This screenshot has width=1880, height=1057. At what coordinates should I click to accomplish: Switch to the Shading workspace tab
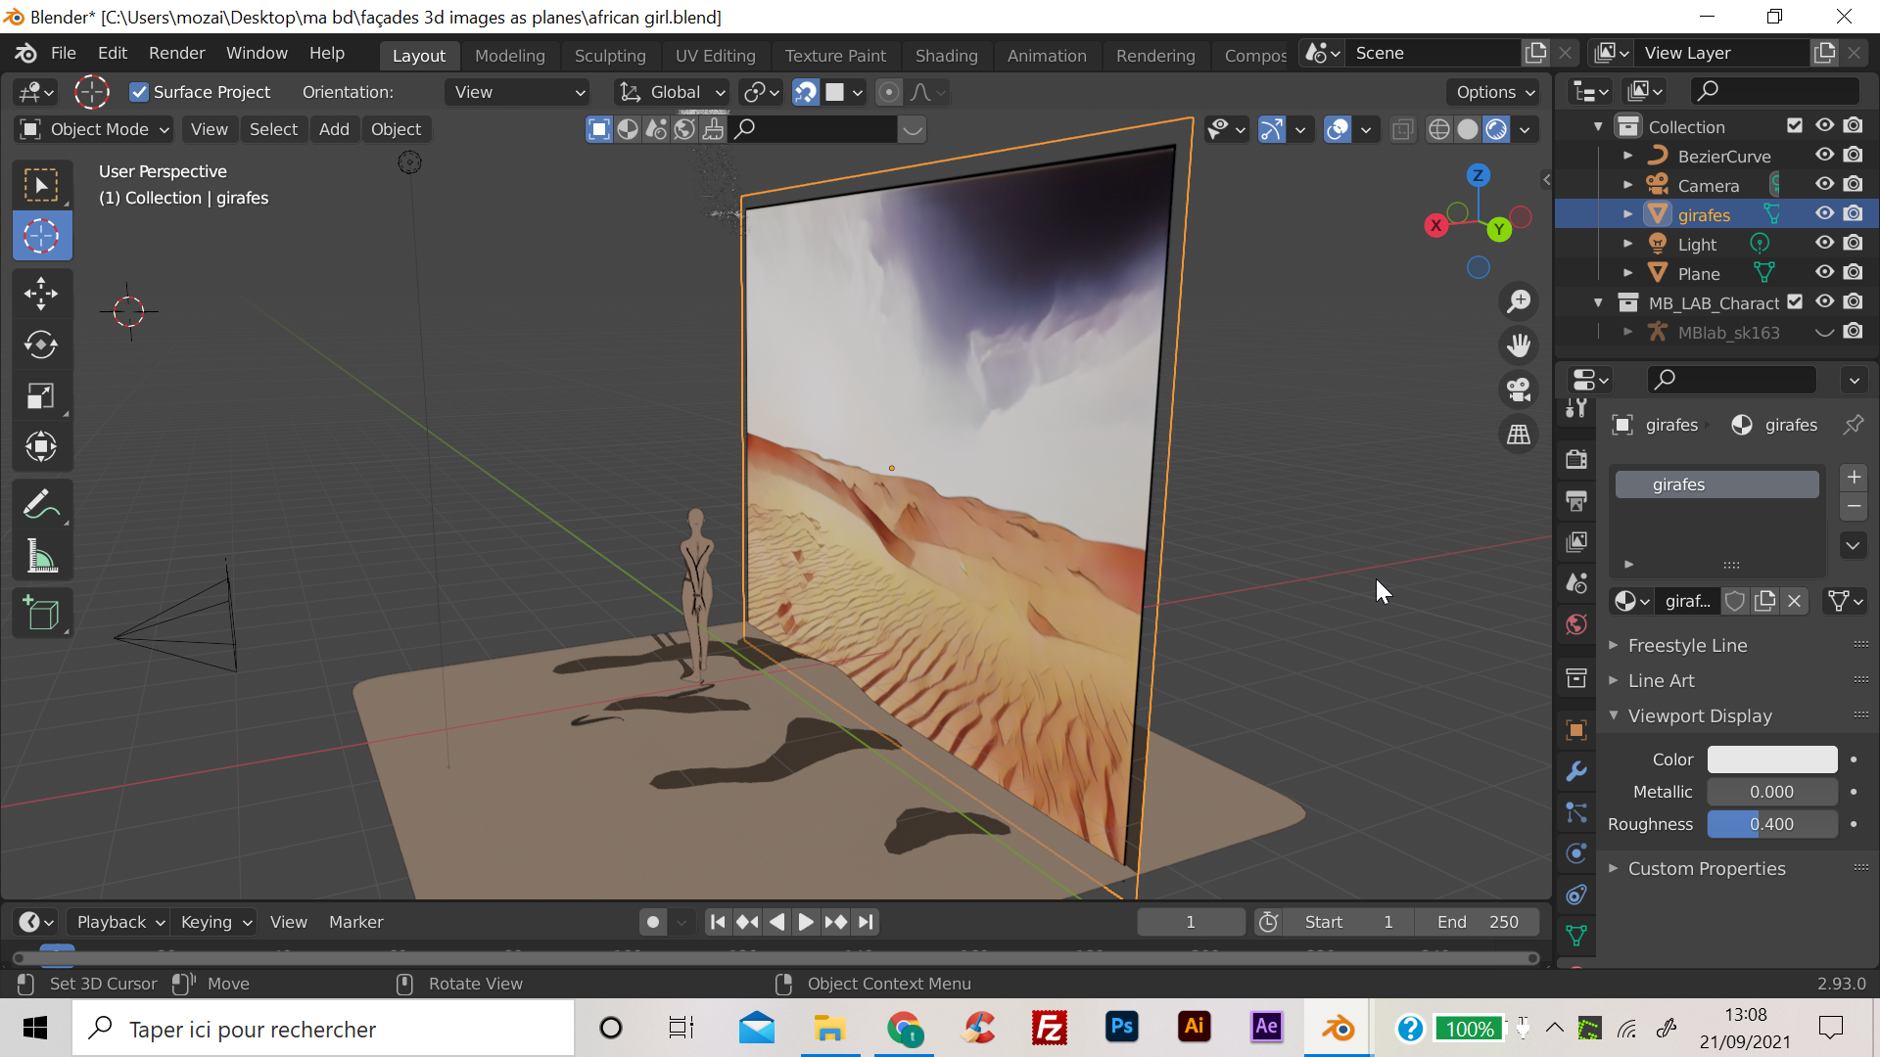coord(946,55)
